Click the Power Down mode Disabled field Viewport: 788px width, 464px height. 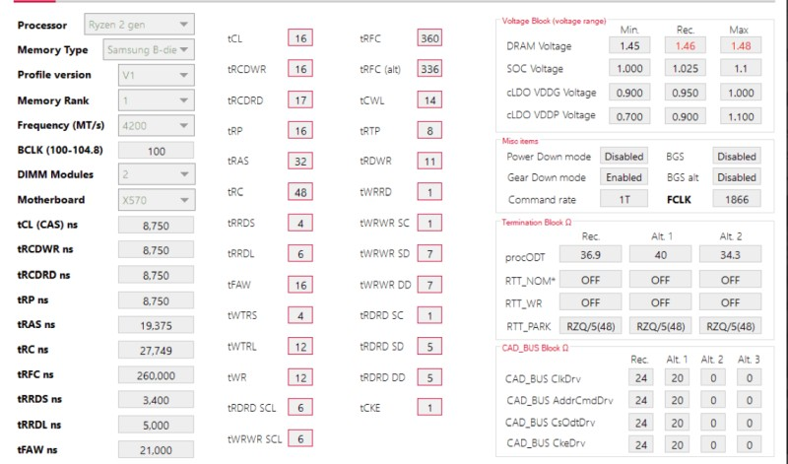tap(624, 157)
